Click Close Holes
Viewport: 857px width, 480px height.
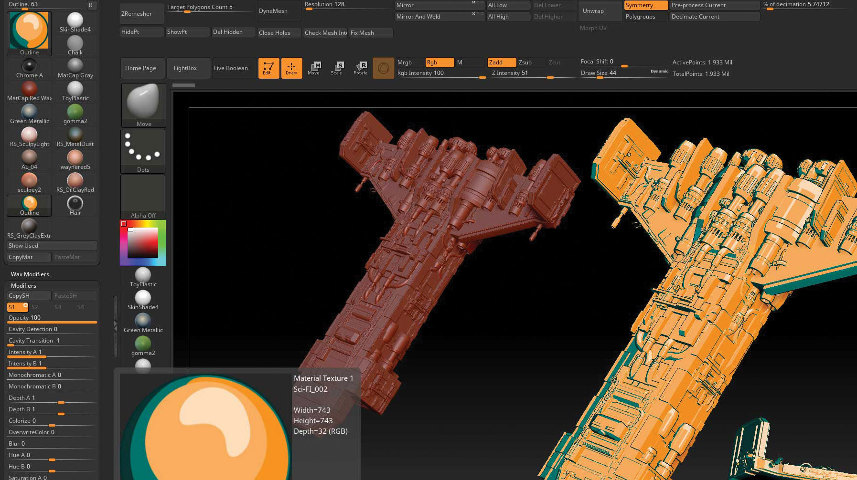279,33
